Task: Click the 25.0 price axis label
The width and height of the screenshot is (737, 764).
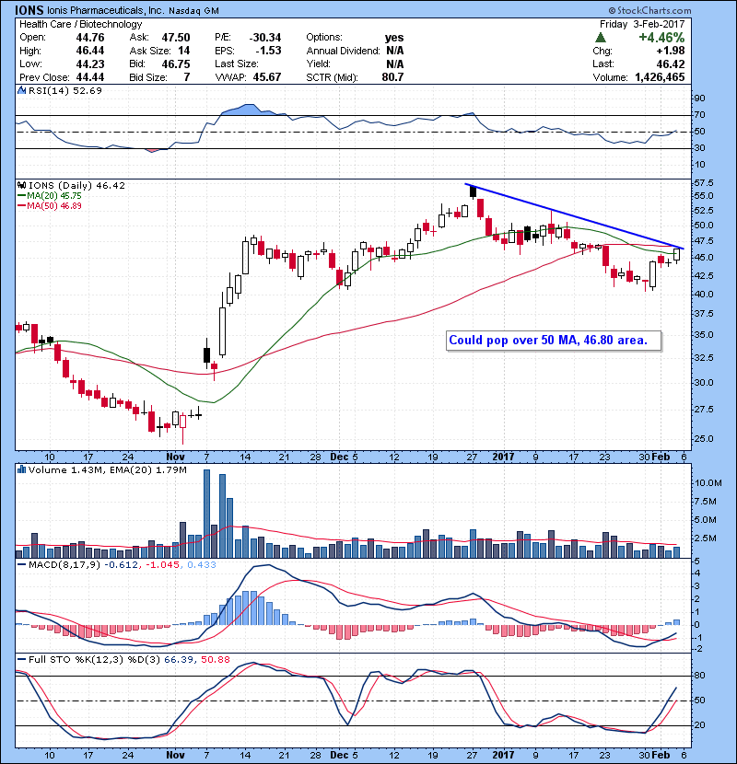Action: coord(705,438)
